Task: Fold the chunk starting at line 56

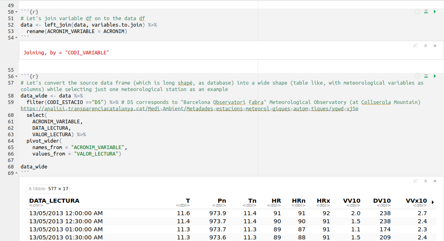Action: (16, 76)
